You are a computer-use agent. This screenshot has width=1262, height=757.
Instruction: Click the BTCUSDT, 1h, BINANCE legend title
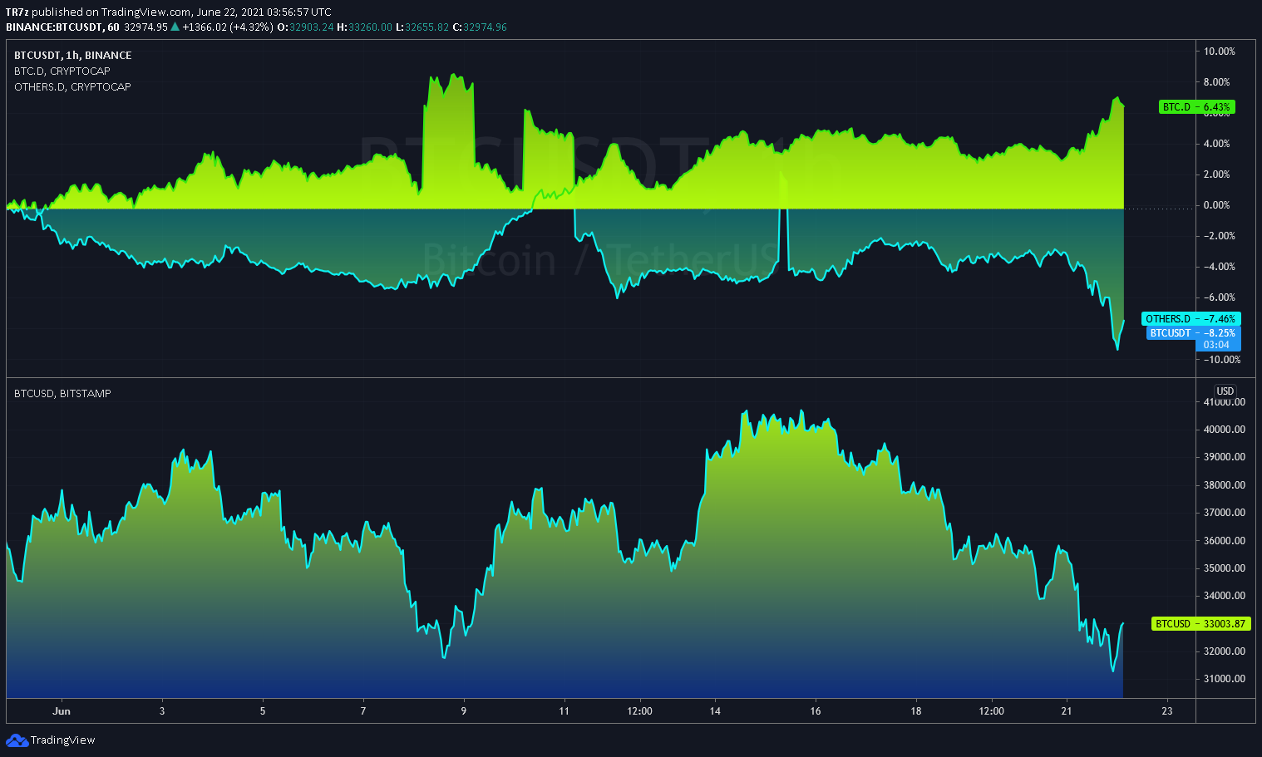tap(73, 56)
